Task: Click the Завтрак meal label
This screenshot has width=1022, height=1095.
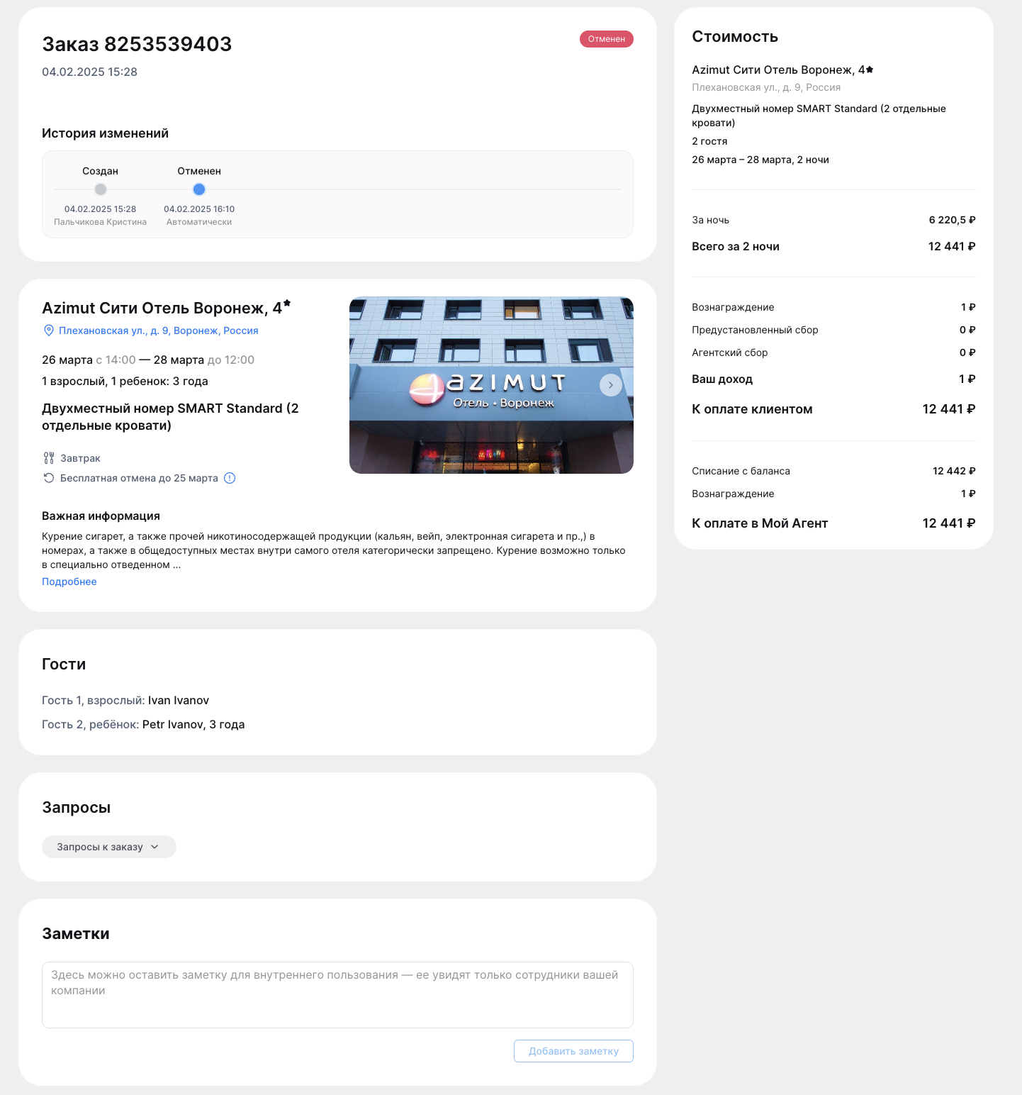Action: 80,458
